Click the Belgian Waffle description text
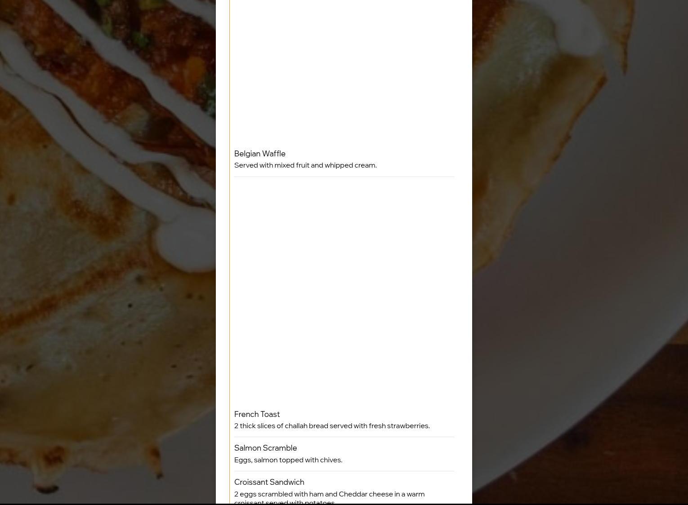688x505 pixels. pyautogui.click(x=305, y=165)
